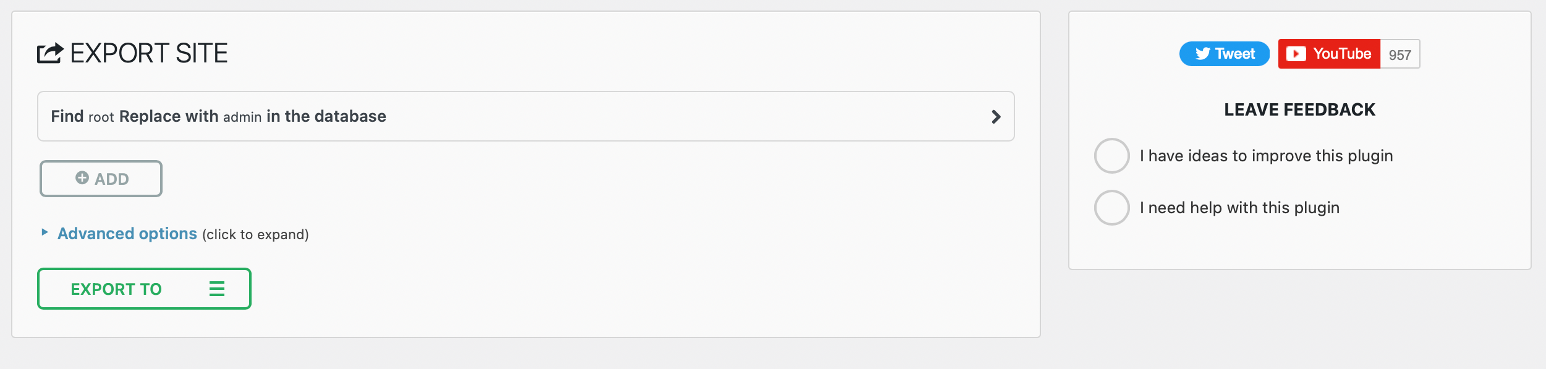Screen dimensions: 1546x369
Task: Click the hamburger icon on the EXPORT TO button
Action: click(x=216, y=288)
